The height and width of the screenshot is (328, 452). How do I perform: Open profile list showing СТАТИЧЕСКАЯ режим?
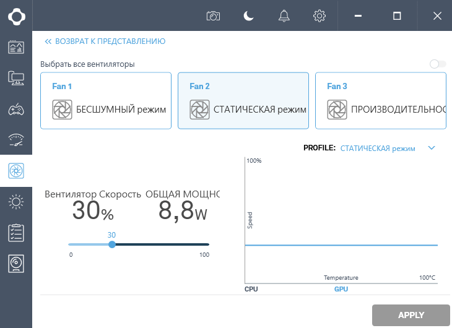click(x=378, y=148)
